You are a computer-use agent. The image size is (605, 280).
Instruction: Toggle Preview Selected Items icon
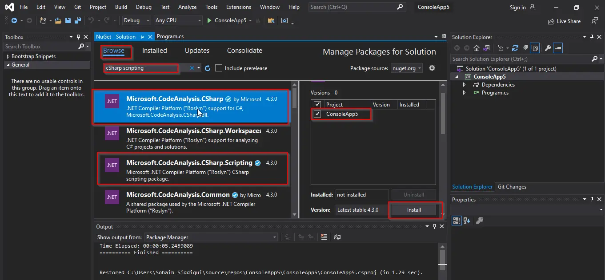558,48
